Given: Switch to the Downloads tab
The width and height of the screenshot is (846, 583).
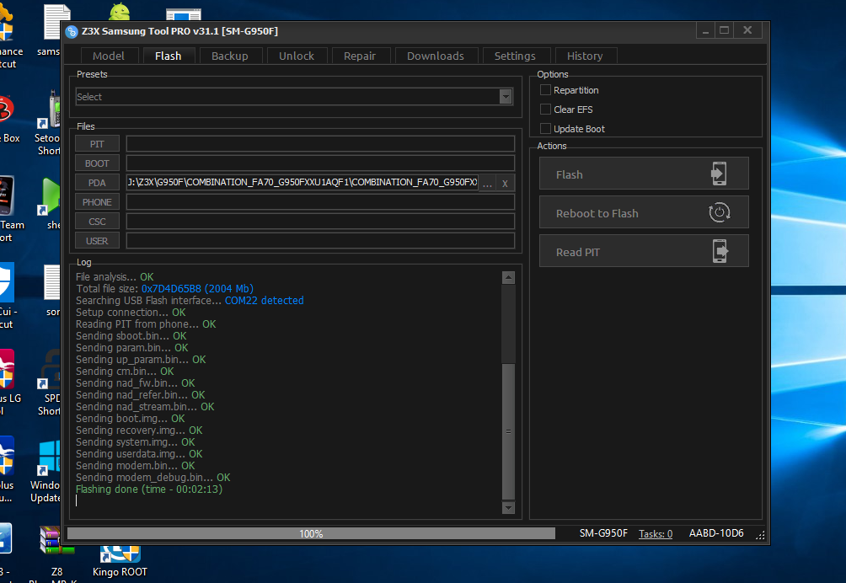Looking at the screenshot, I should click(436, 56).
